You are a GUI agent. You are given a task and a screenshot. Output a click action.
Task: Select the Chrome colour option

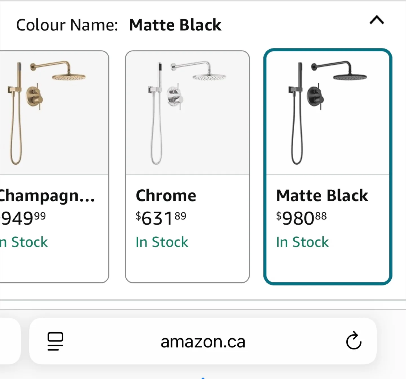187,166
